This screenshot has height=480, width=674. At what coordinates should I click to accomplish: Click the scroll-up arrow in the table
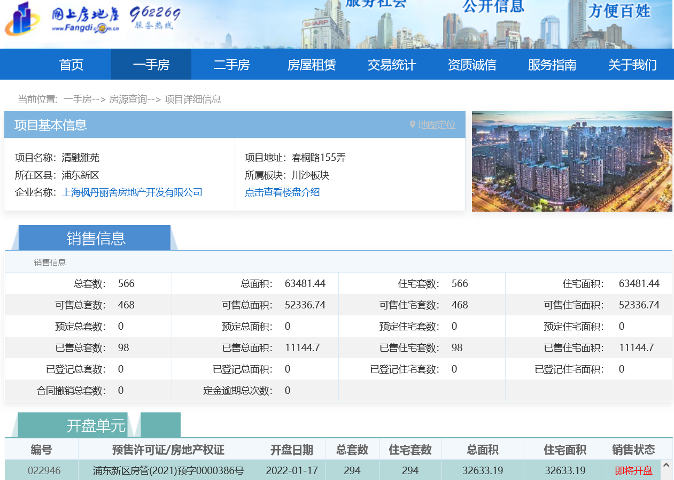click(x=666, y=466)
